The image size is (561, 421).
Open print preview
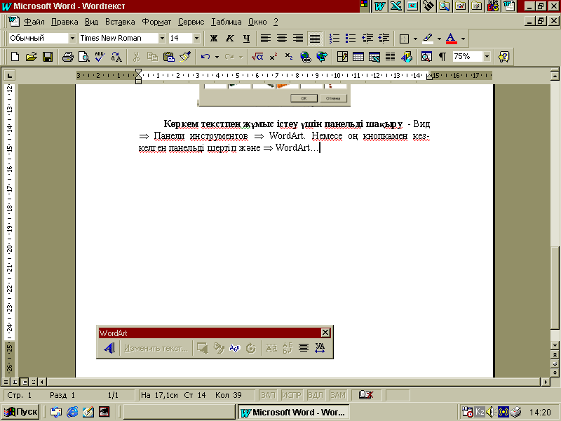[84, 57]
